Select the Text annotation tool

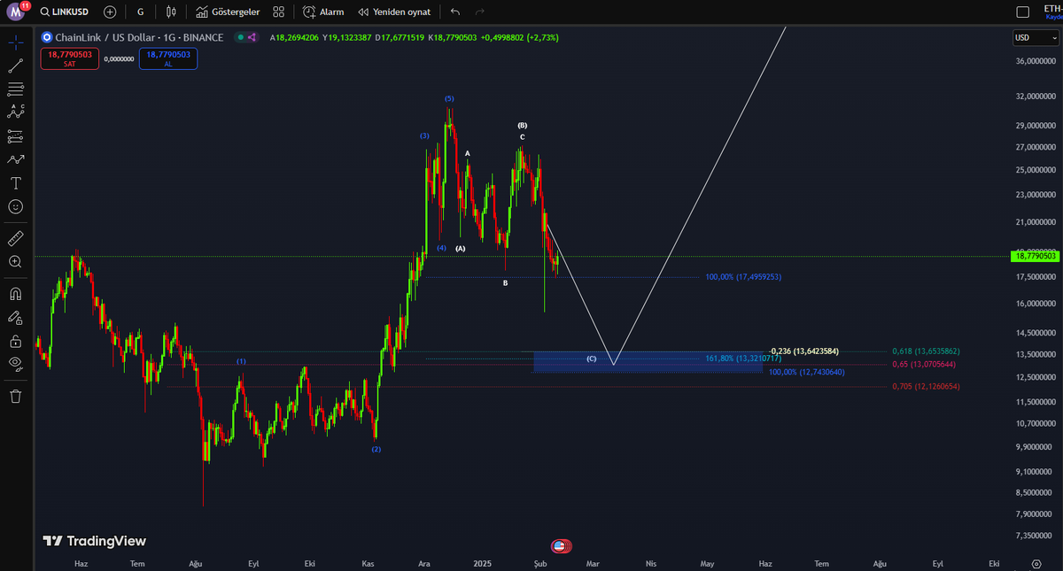(x=15, y=183)
